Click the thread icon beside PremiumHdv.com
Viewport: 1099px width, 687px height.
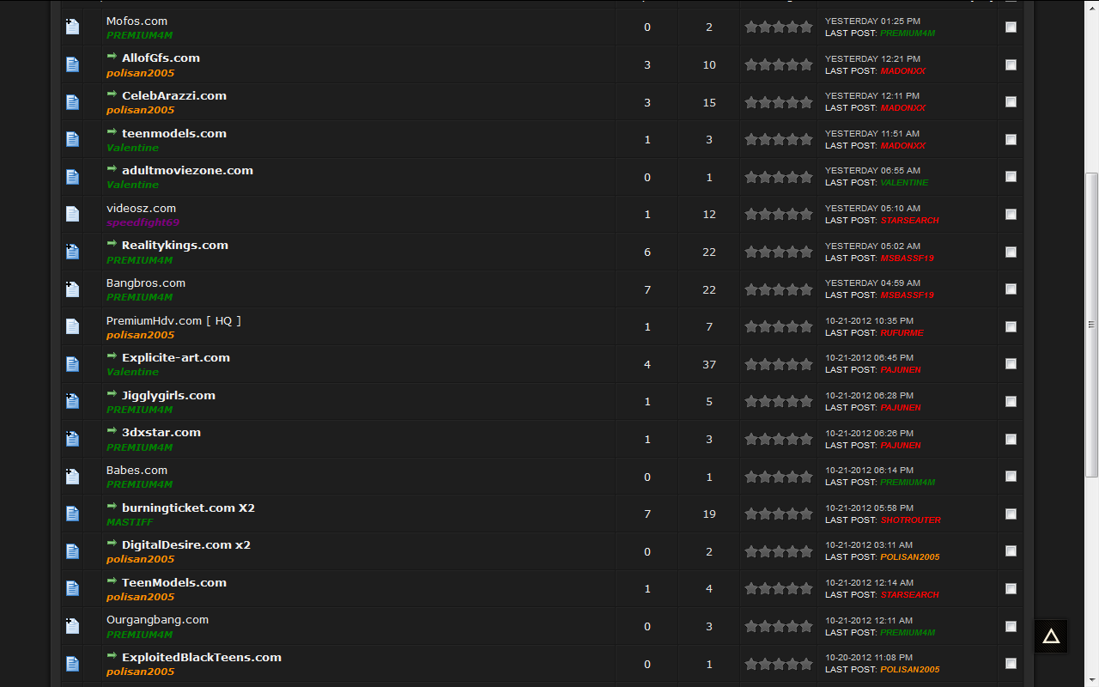[x=72, y=326]
